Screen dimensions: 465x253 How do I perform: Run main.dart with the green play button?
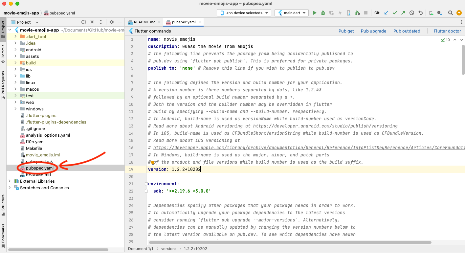click(x=315, y=13)
